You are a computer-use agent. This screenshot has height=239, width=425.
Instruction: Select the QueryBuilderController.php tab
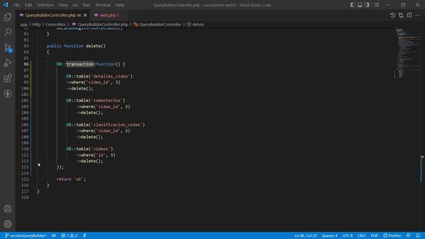coord(50,15)
